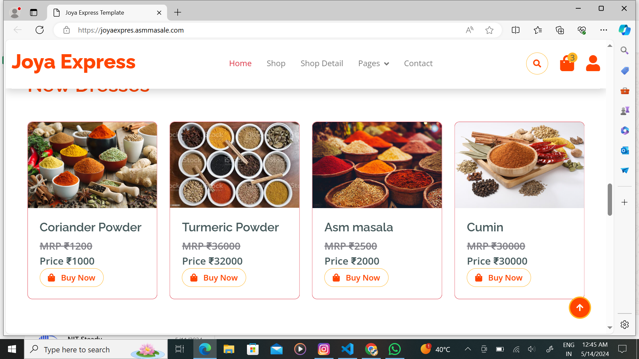Click the Turmeric Powder product image
Image resolution: width=639 pixels, height=359 pixels.
pos(234,165)
